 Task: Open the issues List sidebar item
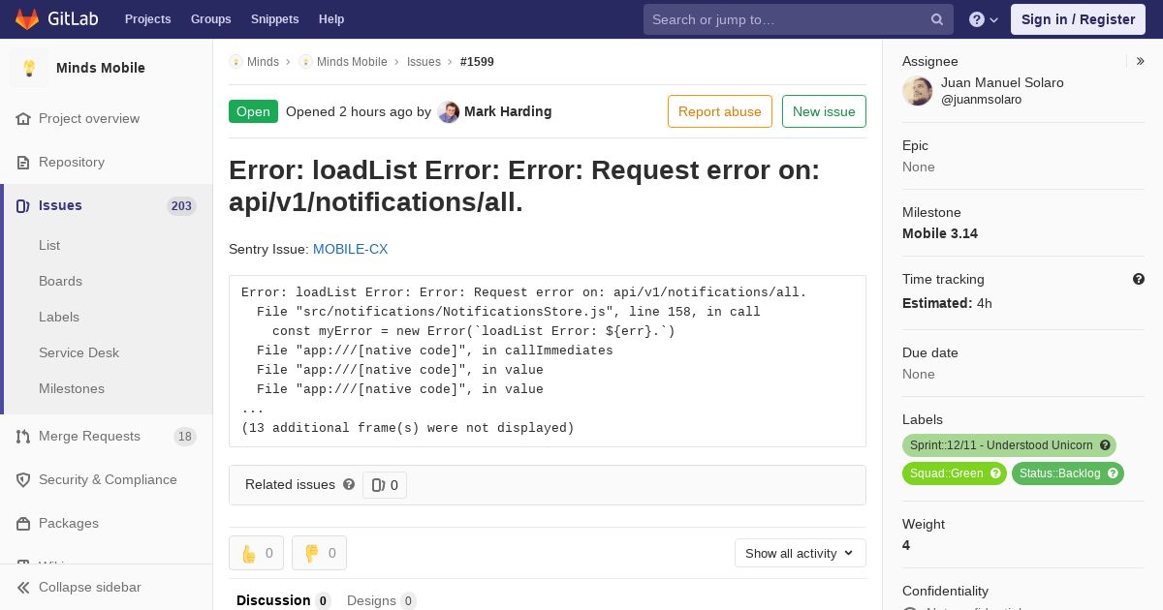[x=49, y=245]
